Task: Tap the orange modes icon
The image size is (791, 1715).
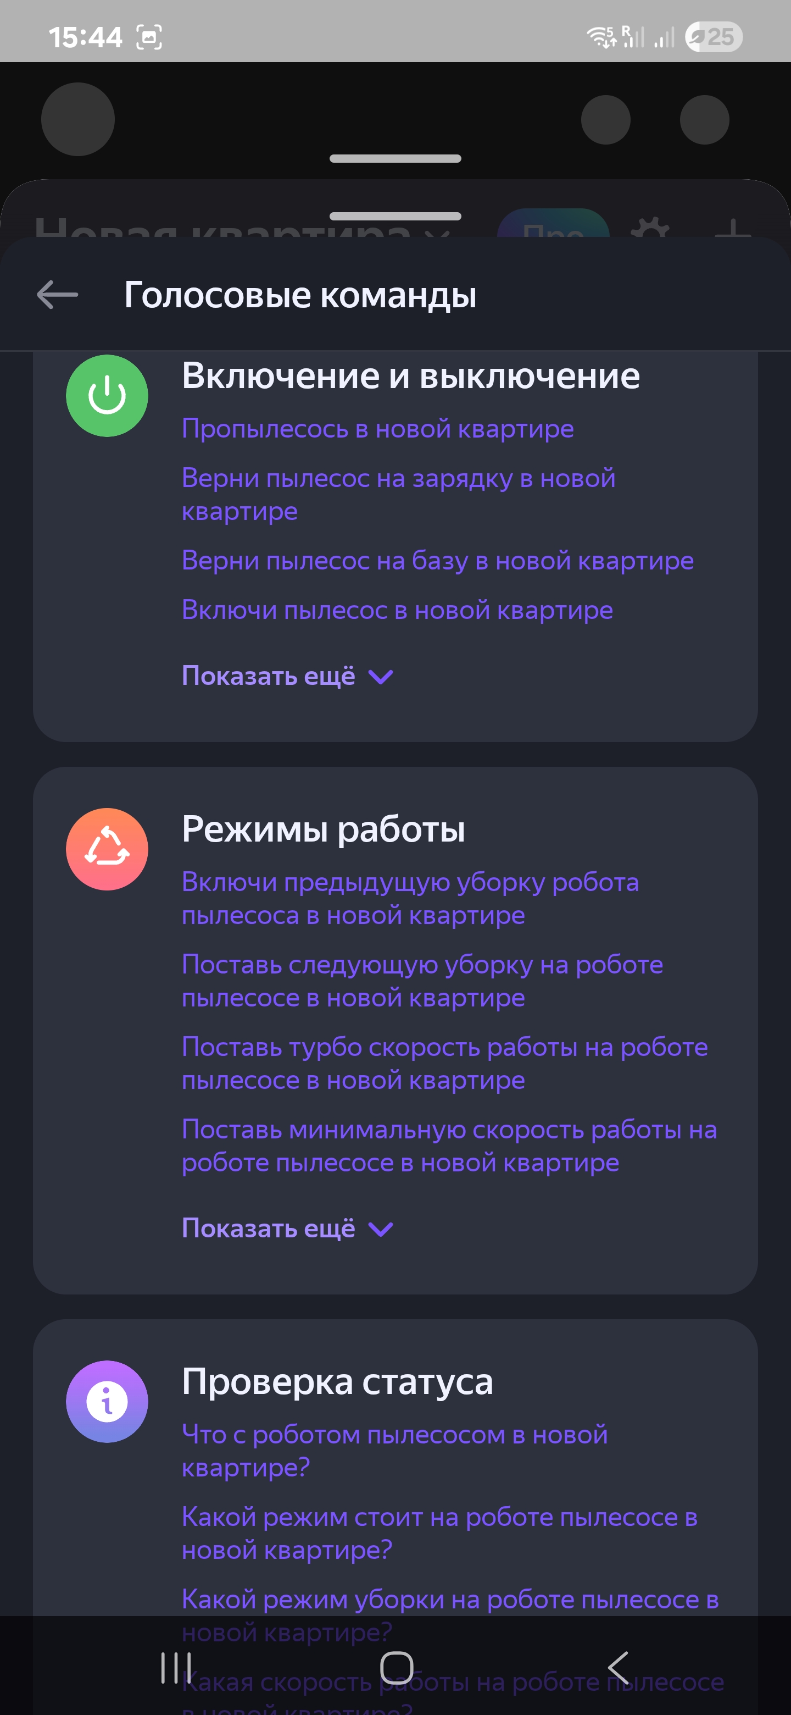Action: pyautogui.click(x=107, y=849)
